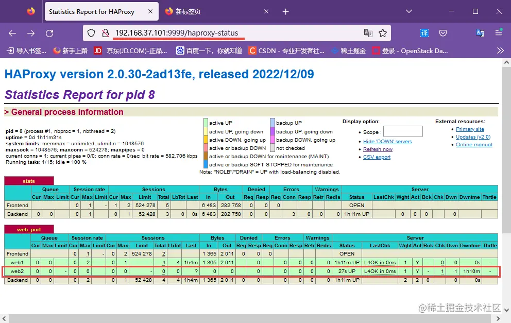Image resolution: width=511 pixels, height=323 pixels.
Task: Click the vertical scrollbar up arrow
Action: coord(506,62)
